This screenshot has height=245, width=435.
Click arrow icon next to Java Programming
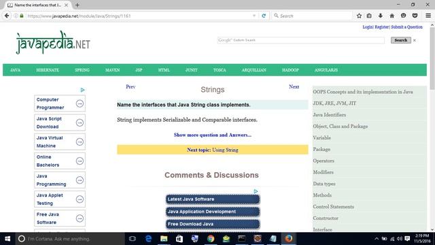80,180
